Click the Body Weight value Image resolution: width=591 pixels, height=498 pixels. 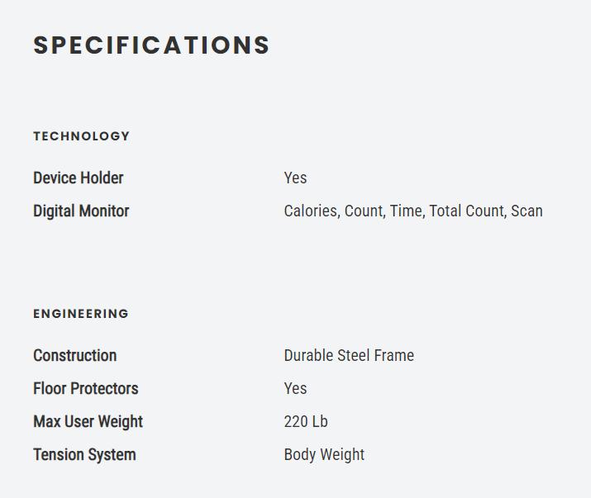click(x=324, y=454)
